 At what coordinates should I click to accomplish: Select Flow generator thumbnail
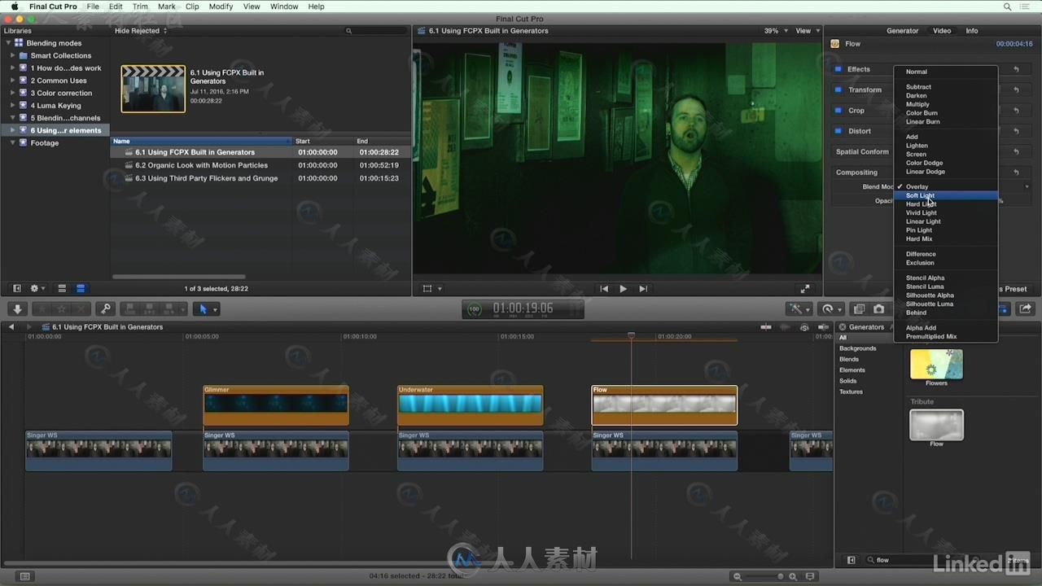(936, 425)
